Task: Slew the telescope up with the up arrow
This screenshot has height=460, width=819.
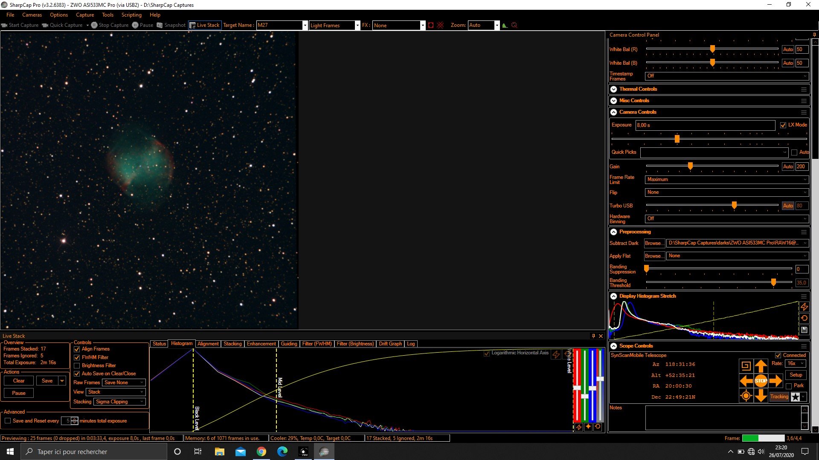Action: click(761, 366)
